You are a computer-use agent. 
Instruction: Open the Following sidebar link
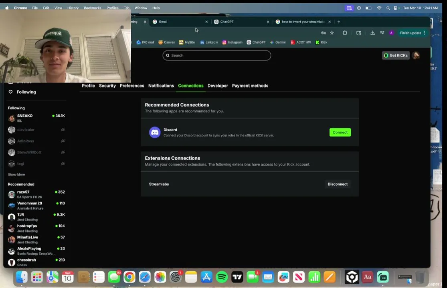coord(26,92)
